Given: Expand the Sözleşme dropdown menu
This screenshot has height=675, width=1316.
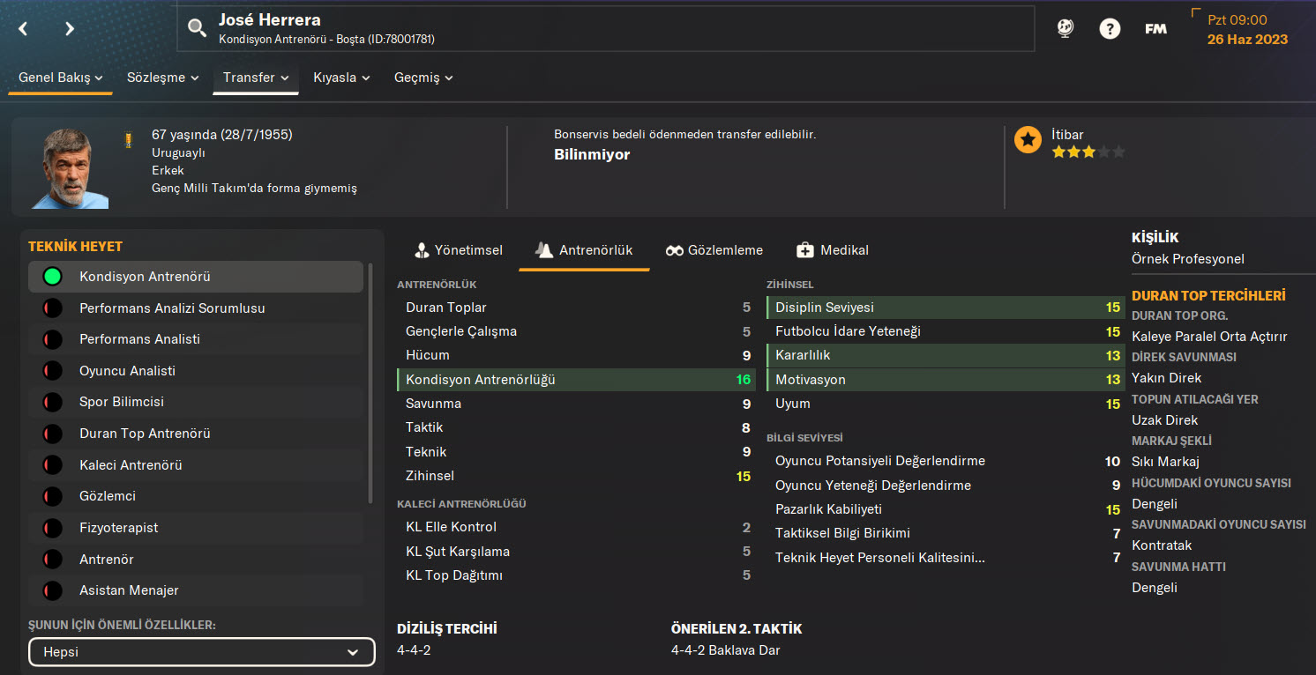Looking at the screenshot, I should coord(162,78).
